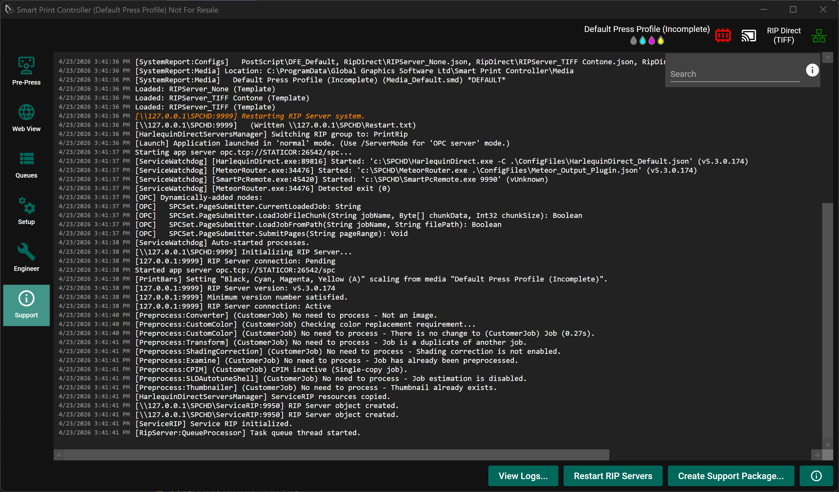Viewport: 839px width, 492px height.
Task: Open the Queues section
Action: coord(26,164)
